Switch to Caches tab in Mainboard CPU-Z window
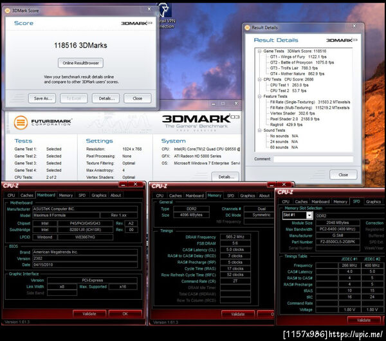The height and width of the screenshot is (341, 386). (x=26, y=195)
